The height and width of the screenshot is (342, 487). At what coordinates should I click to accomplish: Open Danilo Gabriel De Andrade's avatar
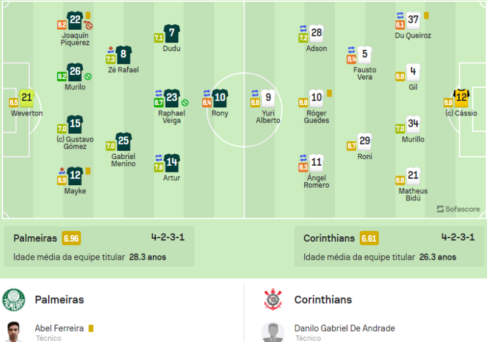(273, 332)
